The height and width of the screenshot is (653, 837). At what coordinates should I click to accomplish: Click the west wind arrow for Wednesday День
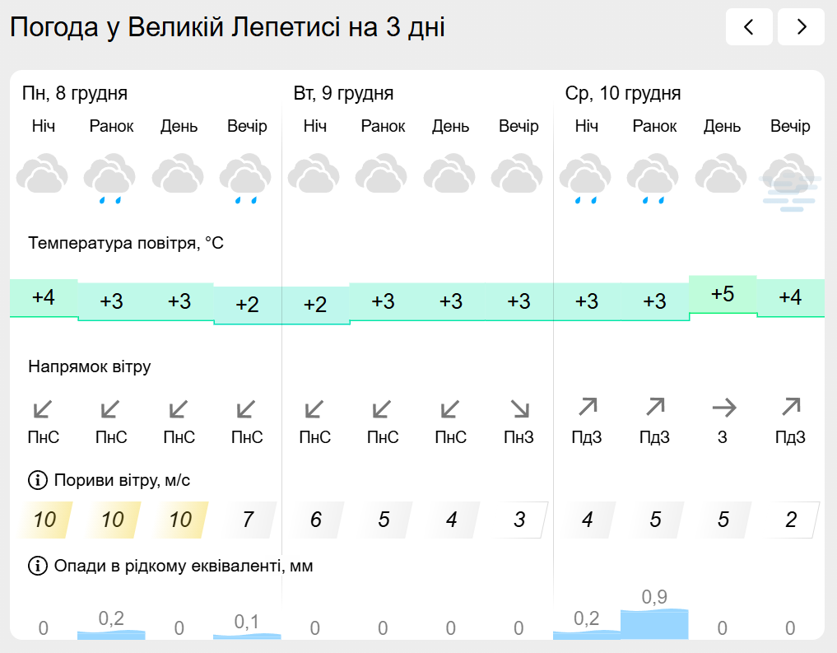[723, 407]
